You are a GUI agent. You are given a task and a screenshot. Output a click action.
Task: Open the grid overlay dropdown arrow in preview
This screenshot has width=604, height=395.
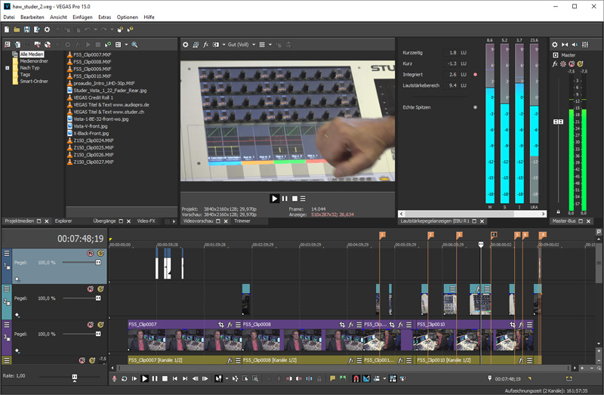tap(270, 45)
